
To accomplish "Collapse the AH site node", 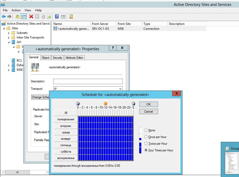I will [x=9, y=42].
